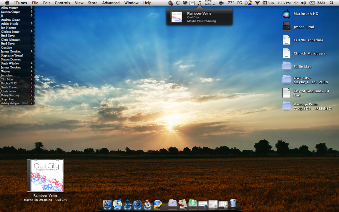339x212 pixels.
Task: Open the Controls menu
Action: click(62, 3)
